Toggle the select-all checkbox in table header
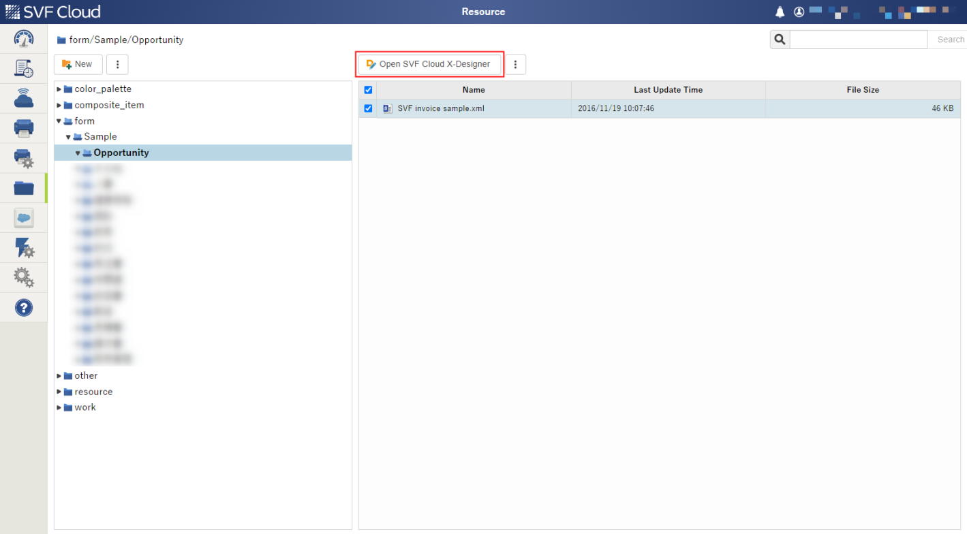The height and width of the screenshot is (534, 967). [368, 90]
